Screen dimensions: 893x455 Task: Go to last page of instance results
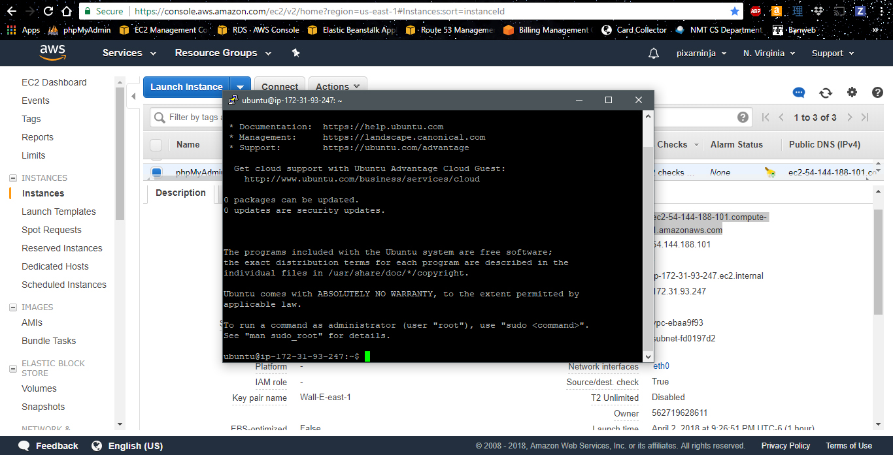point(865,118)
